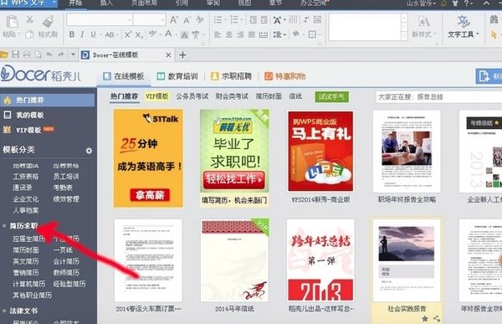Toggle Underline formatting
502x324 pixels.
click(x=93, y=34)
